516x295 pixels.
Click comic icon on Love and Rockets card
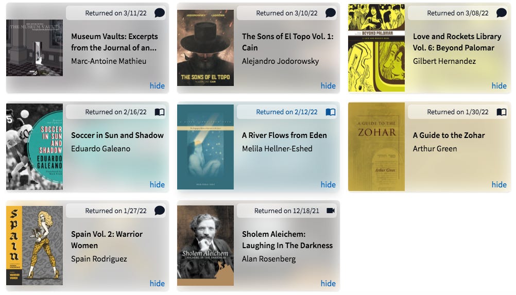point(502,13)
